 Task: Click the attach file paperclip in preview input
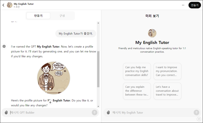(108, 113)
